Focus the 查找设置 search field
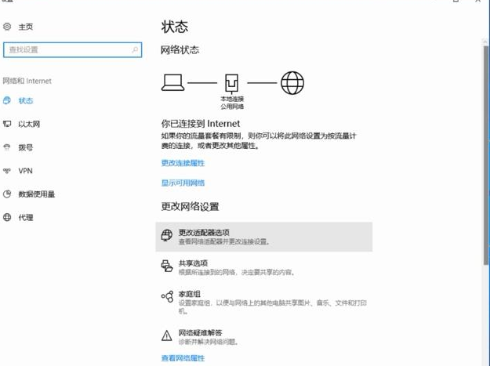Screen dimensions: 490x366 [x=72, y=50]
